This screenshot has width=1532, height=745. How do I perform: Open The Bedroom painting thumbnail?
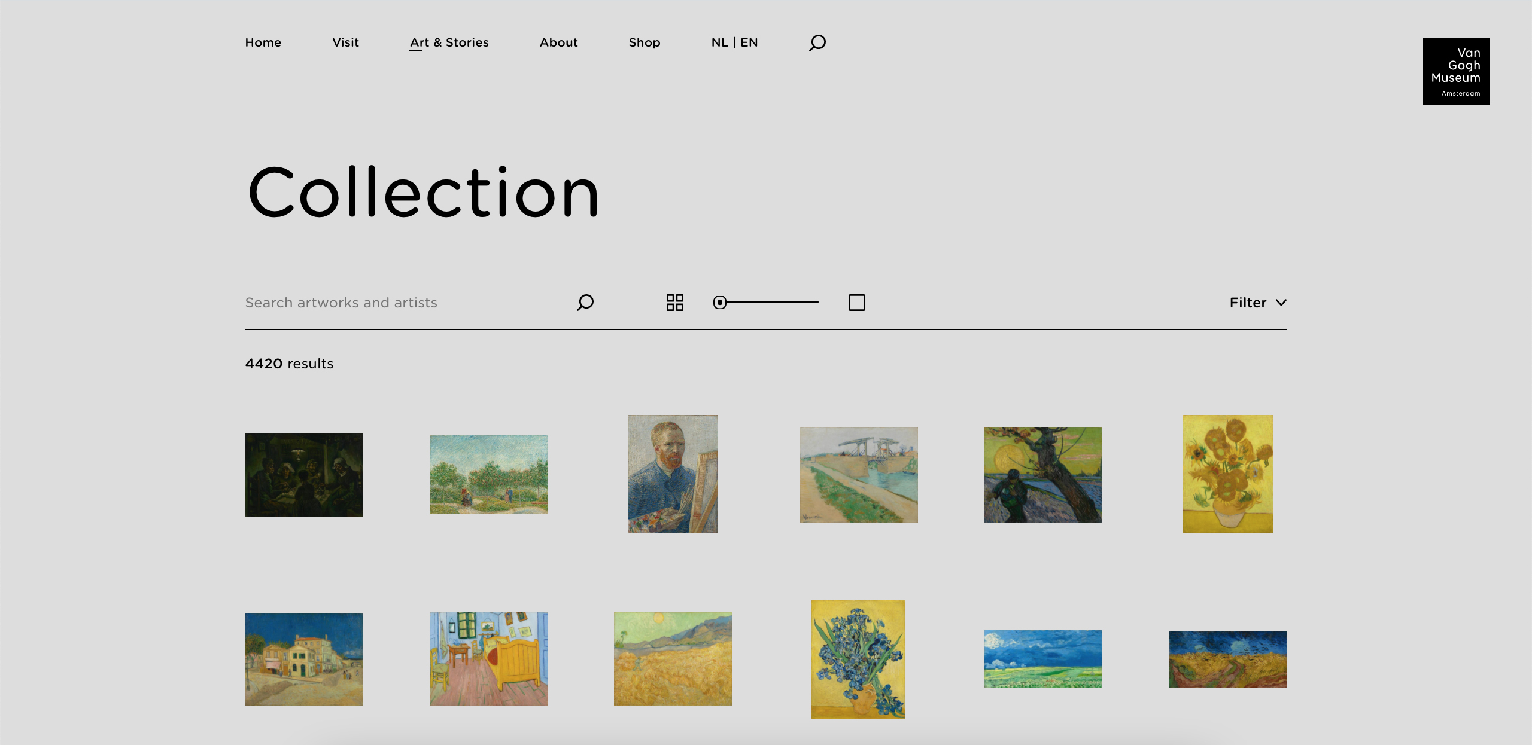pos(489,659)
